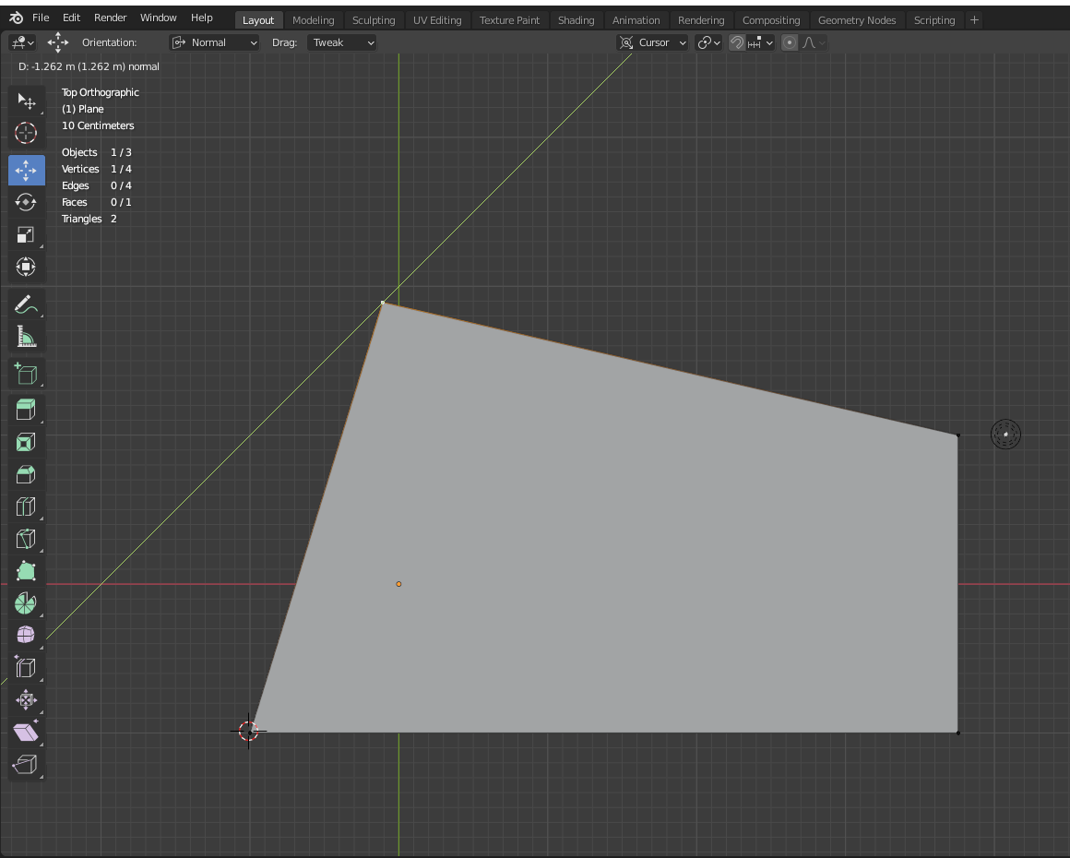Open the Cursor pivot point dropdown
The image size is (1070, 858).
[652, 42]
